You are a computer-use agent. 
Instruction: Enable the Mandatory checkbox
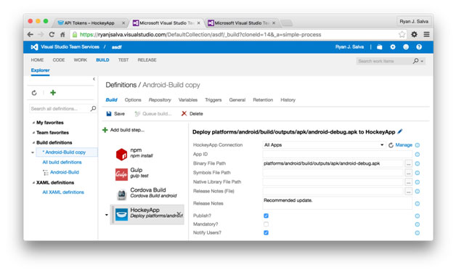[266, 224]
